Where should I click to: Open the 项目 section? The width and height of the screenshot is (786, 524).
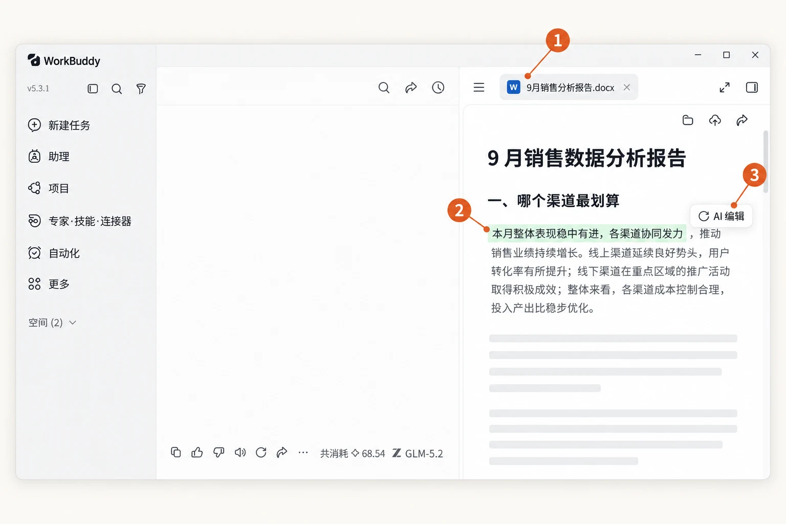coord(49,188)
